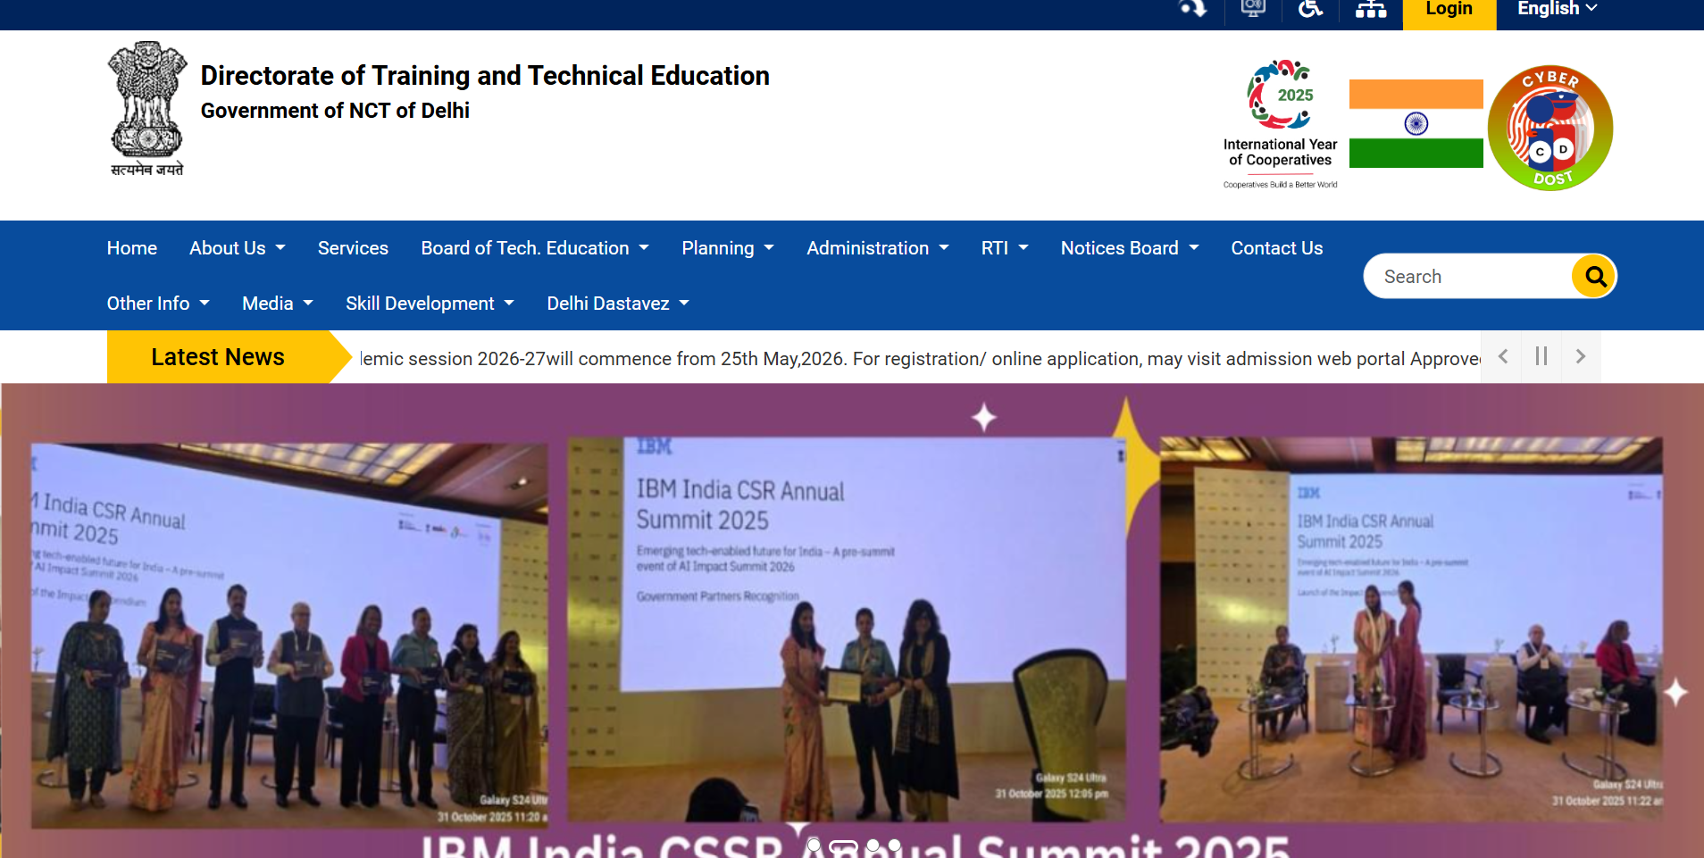The image size is (1704, 858).
Task: Expand the Delhi Dastavez dropdown menu
Action: [618, 304]
